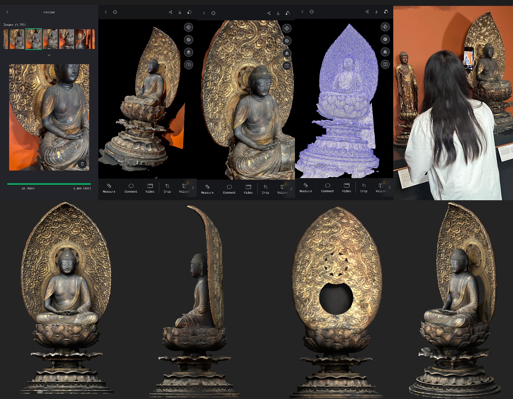This screenshot has height=399, width=513.
Task: Select Comment in the close-up viewer toolbar
Action: (x=229, y=189)
